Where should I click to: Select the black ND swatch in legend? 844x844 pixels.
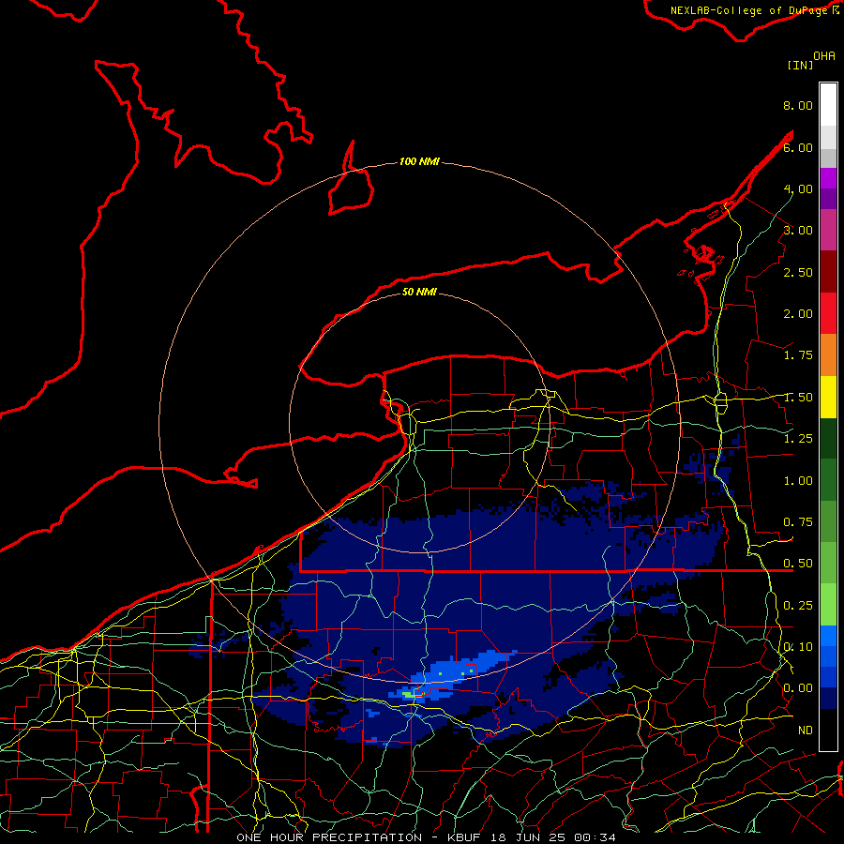click(828, 730)
